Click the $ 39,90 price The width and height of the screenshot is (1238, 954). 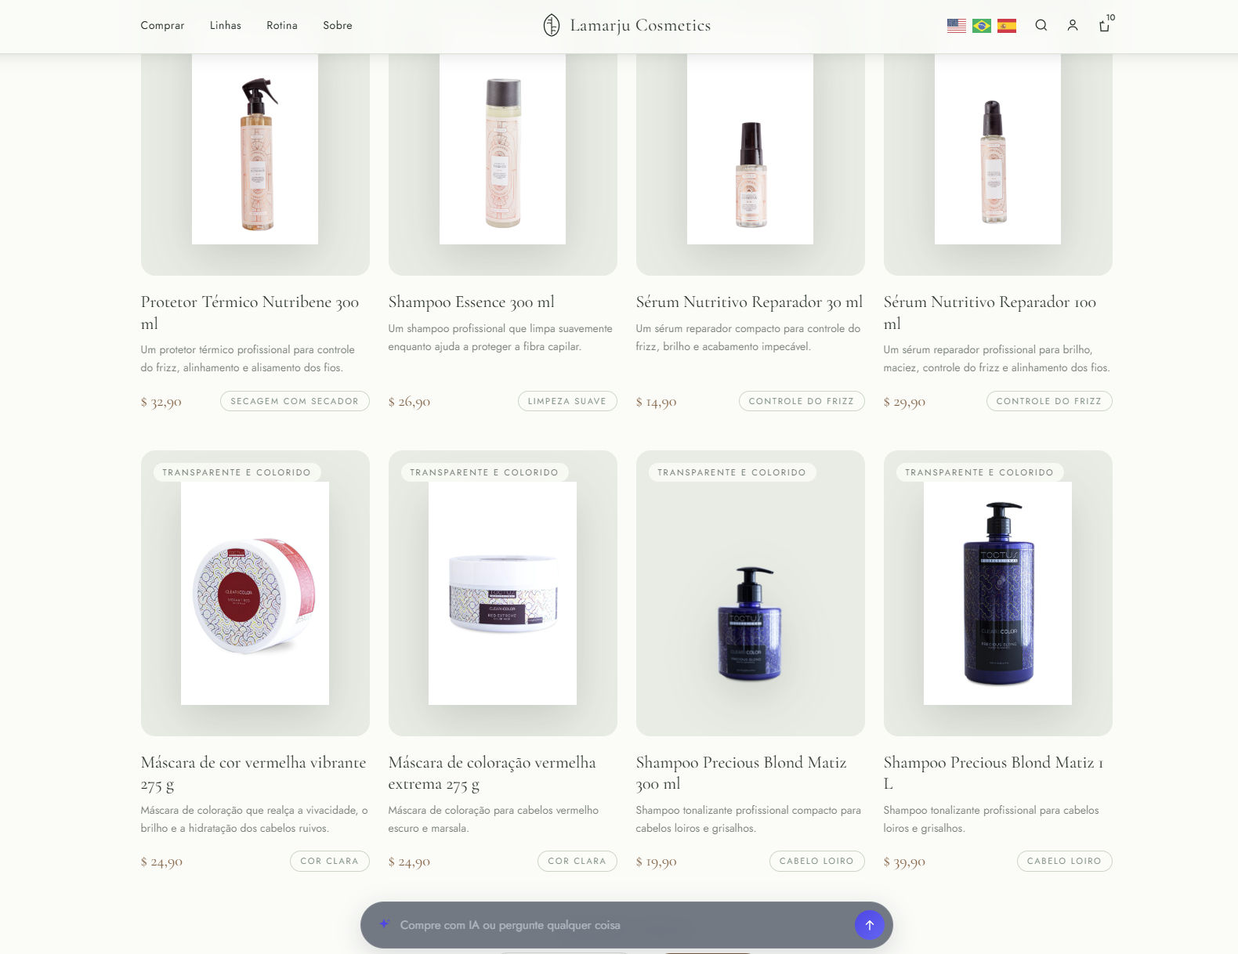[905, 862]
